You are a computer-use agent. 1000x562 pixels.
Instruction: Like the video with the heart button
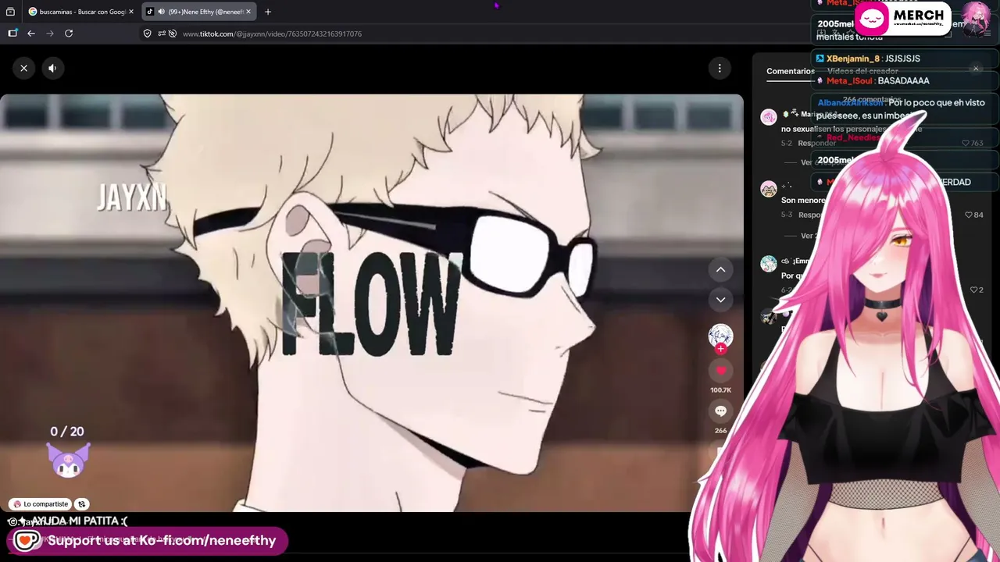pos(720,371)
